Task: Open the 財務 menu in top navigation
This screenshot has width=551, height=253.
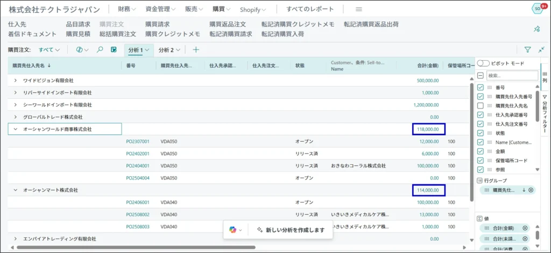Action: [127, 9]
